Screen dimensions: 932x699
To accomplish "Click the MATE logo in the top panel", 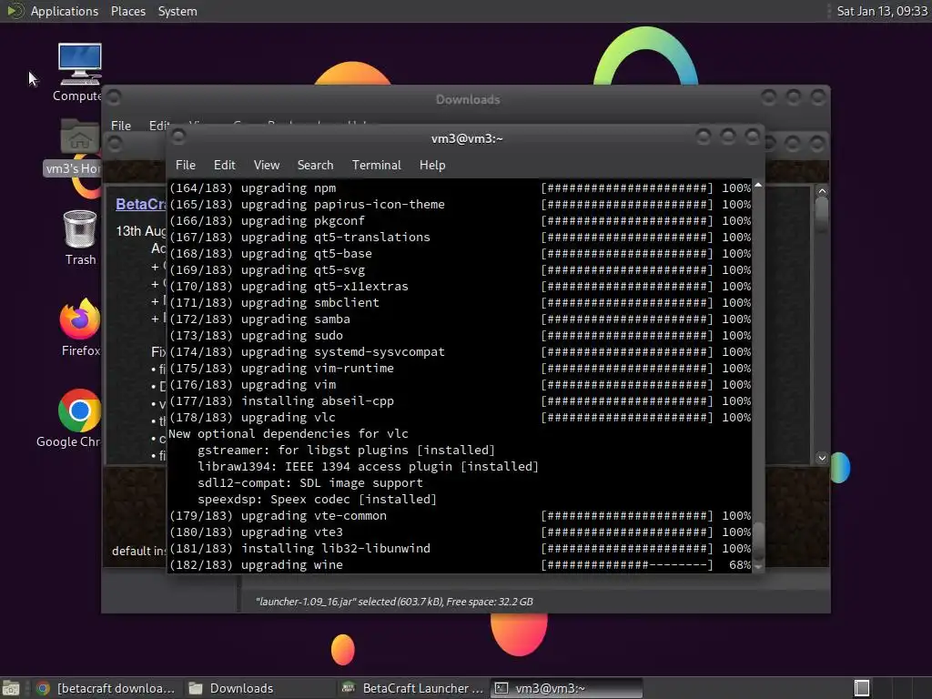I will click(x=15, y=11).
